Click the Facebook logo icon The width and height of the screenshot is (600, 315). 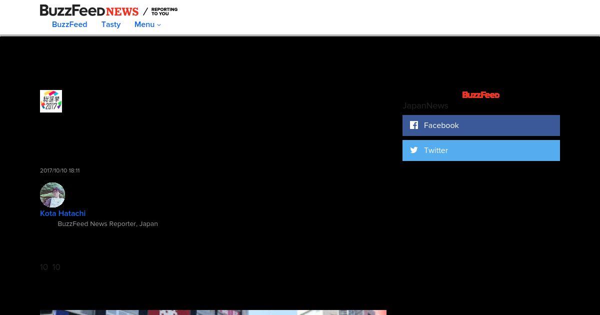[x=414, y=125]
